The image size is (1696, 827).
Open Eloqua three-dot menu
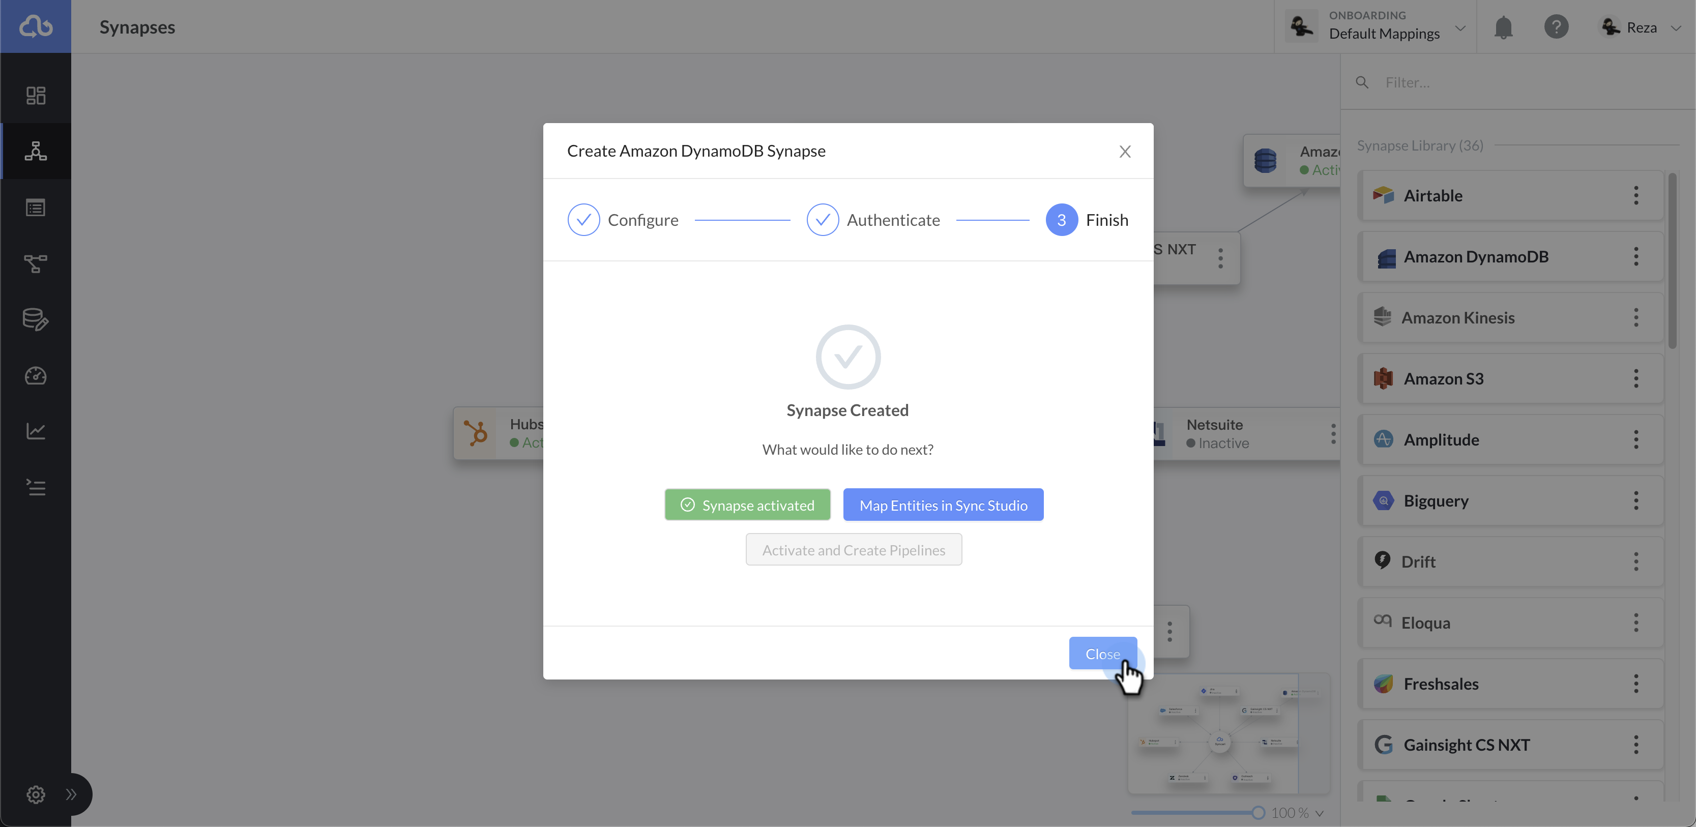click(x=1635, y=623)
